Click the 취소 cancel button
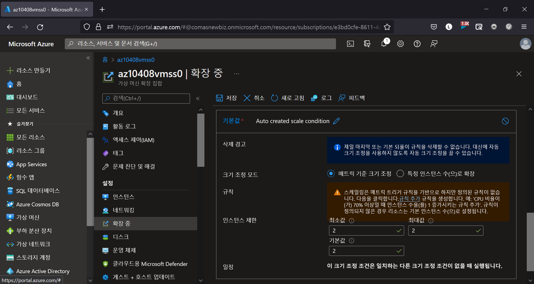 coord(254,98)
